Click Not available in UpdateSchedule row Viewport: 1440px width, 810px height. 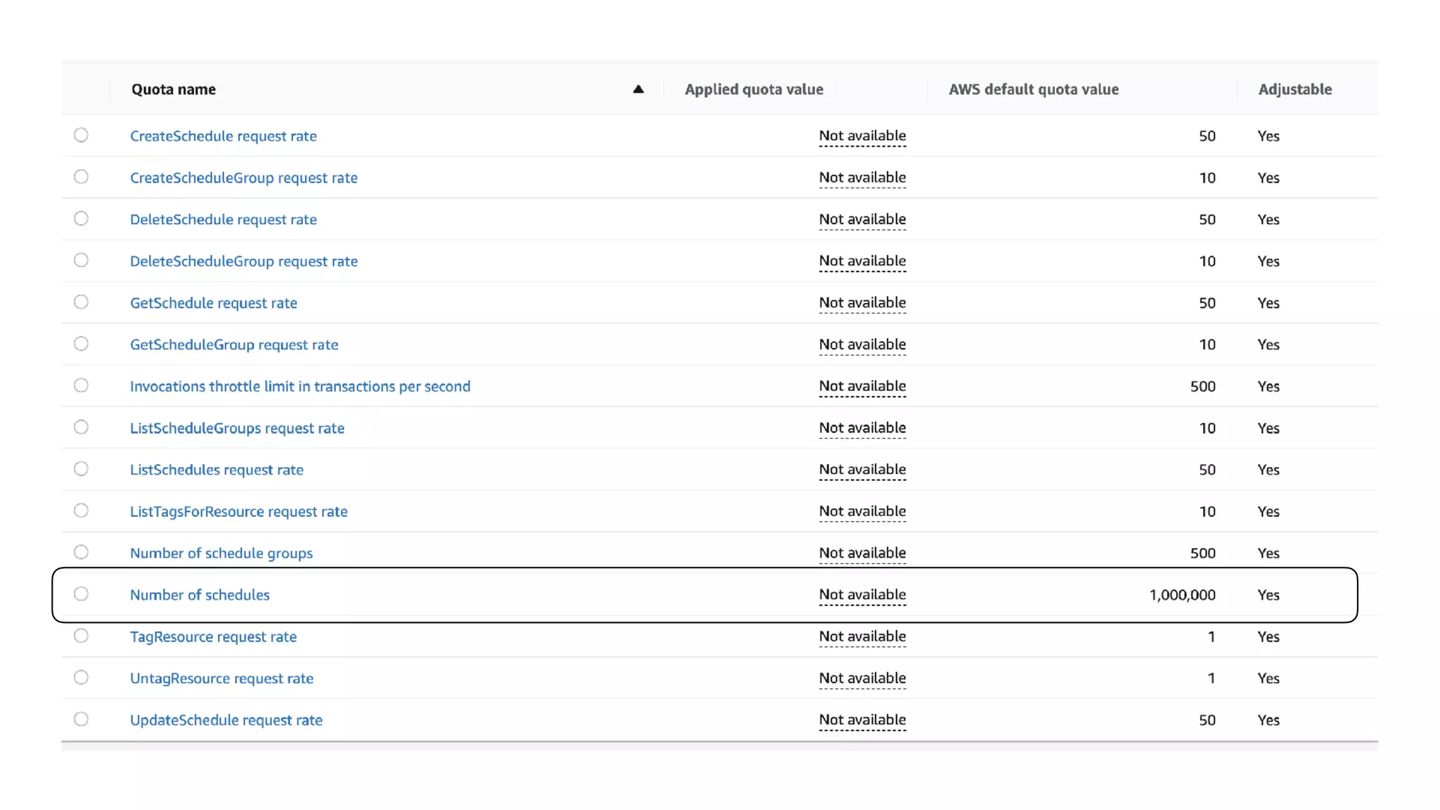click(x=862, y=720)
